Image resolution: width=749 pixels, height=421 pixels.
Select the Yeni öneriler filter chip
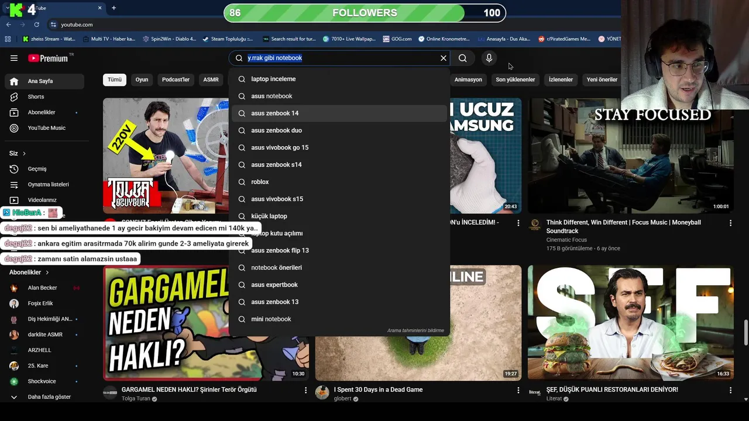(x=602, y=80)
